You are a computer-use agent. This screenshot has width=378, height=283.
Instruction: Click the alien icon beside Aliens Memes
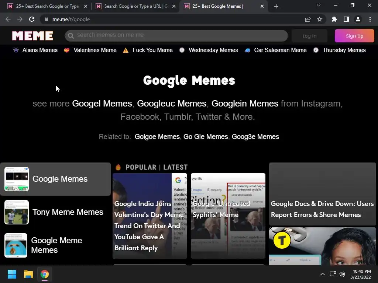pyautogui.click(x=16, y=50)
